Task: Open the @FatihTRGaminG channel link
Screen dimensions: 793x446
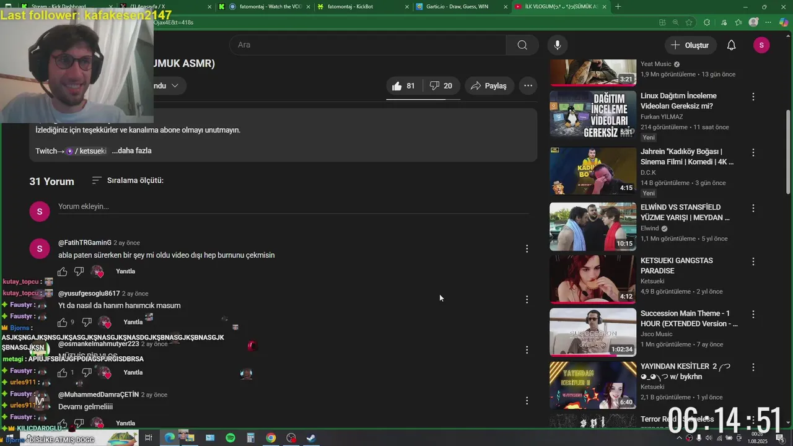Action: 85,243
